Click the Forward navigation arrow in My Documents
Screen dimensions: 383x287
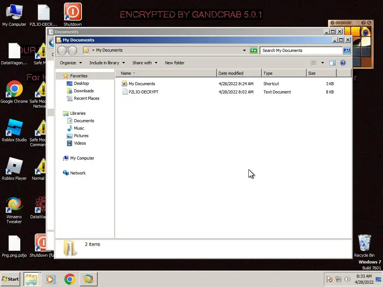click(72, 50)
